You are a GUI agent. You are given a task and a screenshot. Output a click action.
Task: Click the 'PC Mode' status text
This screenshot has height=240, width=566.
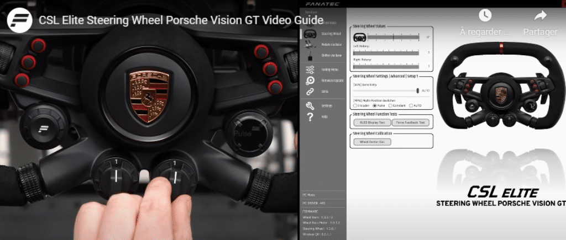pyautogui.click(x=308, y=195)
